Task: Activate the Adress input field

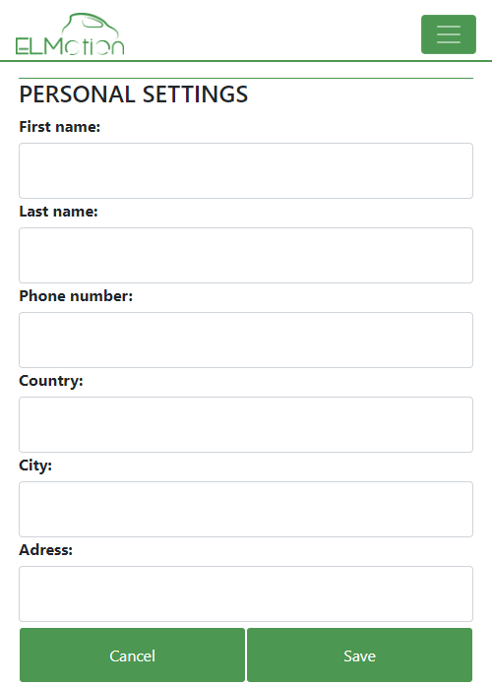Action: pyautogui.click(x=246, y=594)
